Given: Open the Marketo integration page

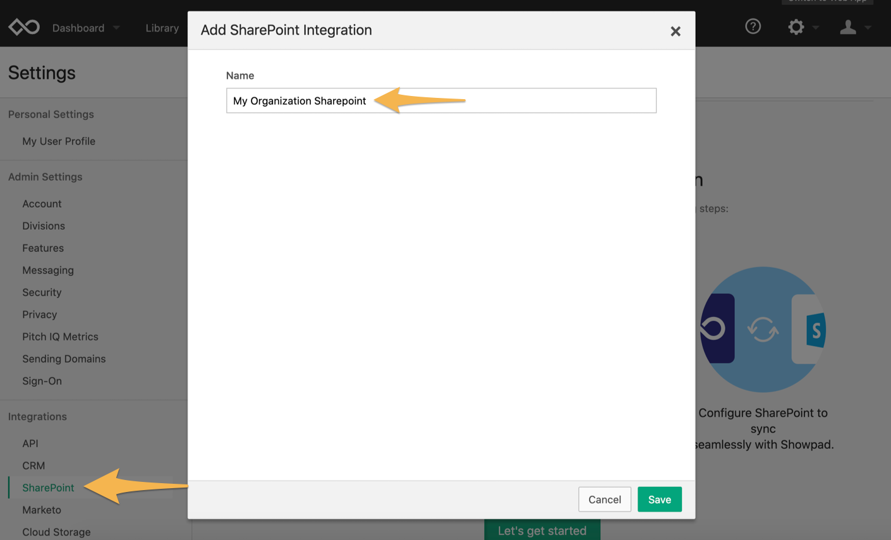Looking at the screenshot, I should (42, 509).
